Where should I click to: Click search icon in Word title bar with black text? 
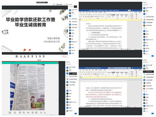coord(126,10)
